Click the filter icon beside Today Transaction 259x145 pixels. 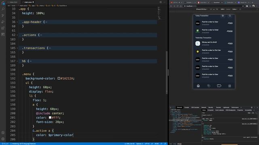coord(223,16)
